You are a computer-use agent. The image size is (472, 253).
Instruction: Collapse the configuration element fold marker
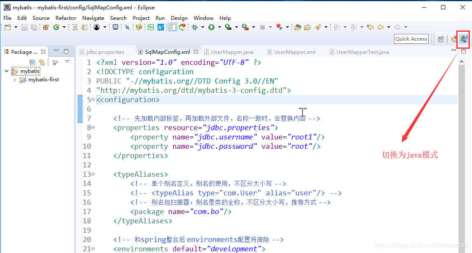[x=92, y=99]
